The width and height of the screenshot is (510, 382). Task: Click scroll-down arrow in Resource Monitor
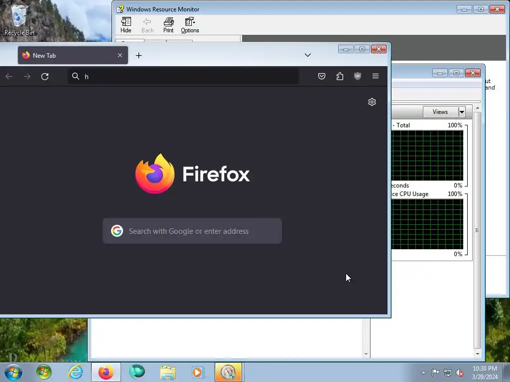477,354
